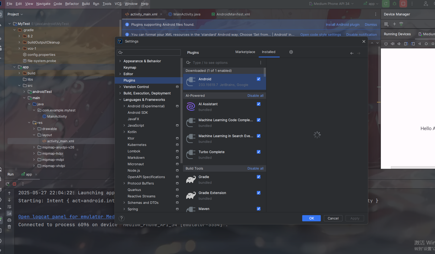Click the plugin search field
The width and height of the screenshot is (435, 254).
click(x=224, y=63)
